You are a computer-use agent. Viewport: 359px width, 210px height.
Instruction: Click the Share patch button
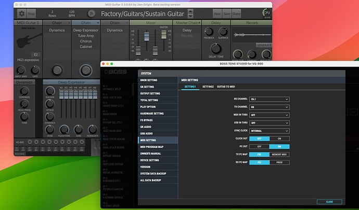tap(236, 13)
